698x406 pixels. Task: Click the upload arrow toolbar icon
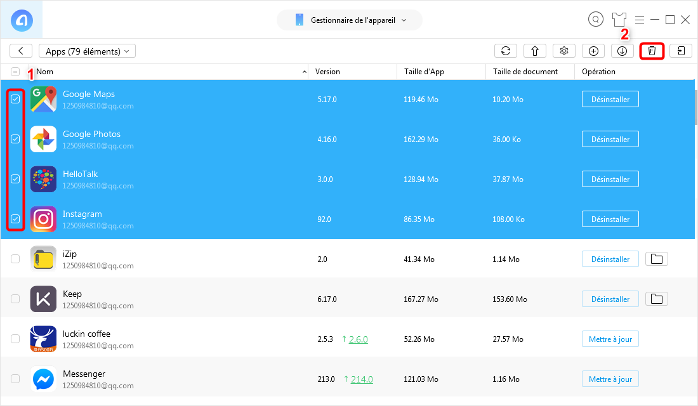[535, 51]
